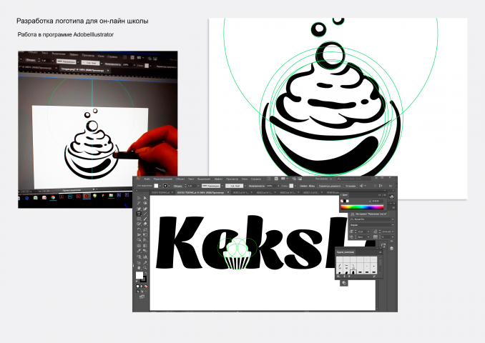Select the Lasso tool
The height and width of the screenshot is (343, 485).
point(145,203)
